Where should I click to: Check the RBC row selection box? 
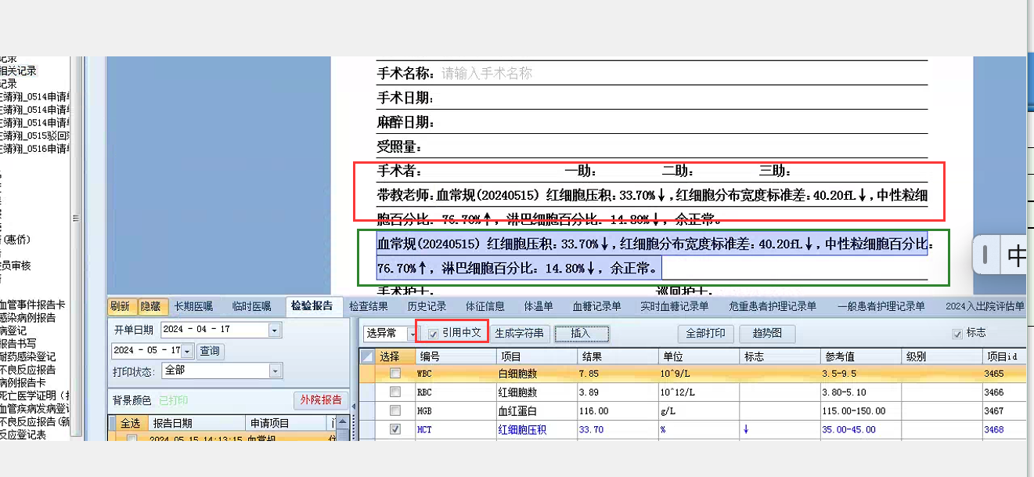[395, 392]
